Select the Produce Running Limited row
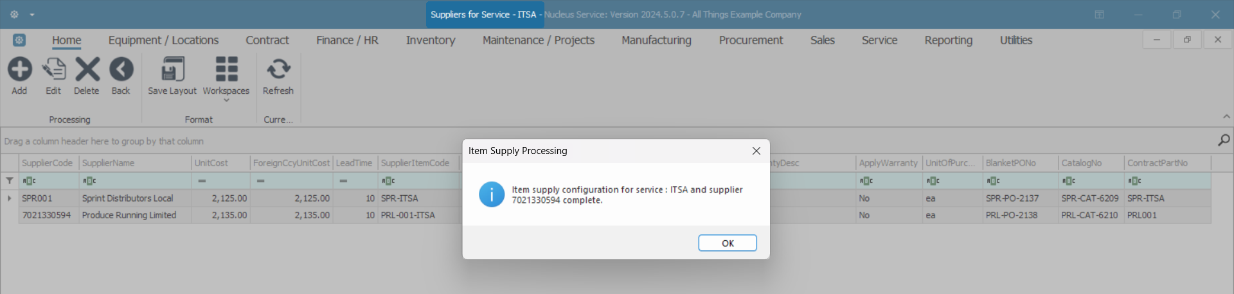Screen dimensions: 1234x294 [129, 215]
